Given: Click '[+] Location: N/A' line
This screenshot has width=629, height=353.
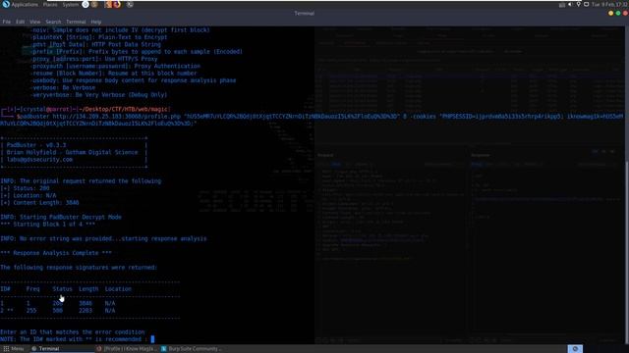Looking at the screenshot, I should pos(29,195).
